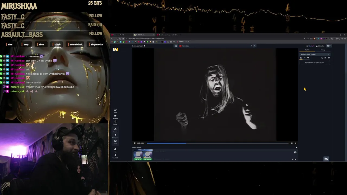This screenshot has width=347, height=195.
Task: Open the apps grid beside the search box
Action: click(x=176, y=46)
